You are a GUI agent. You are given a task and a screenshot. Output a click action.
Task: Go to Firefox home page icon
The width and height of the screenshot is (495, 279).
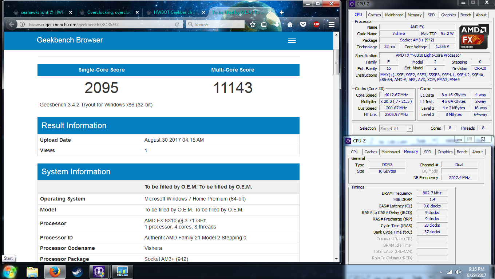pyautogui.click(x=290, y=25)
